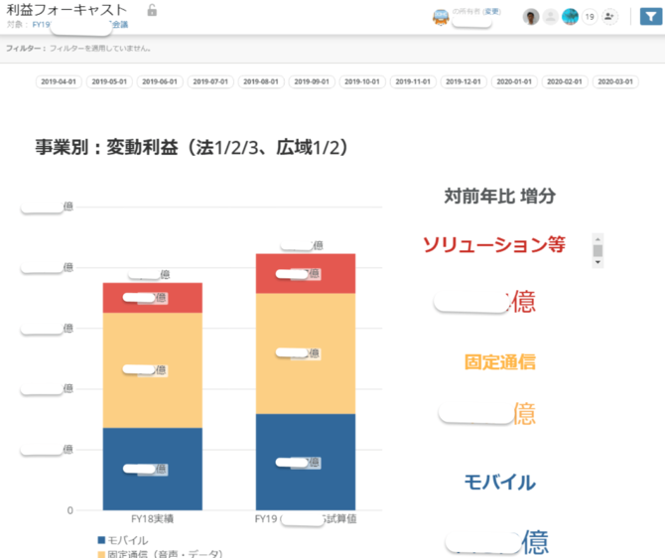665x558 pixels.
Task: Select the 2020-02-01 date filter
Action: (x=565, y=81)
